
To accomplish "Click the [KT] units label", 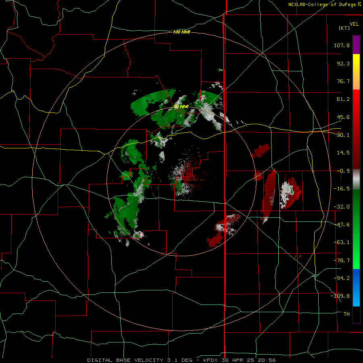I will pos(344,28).
